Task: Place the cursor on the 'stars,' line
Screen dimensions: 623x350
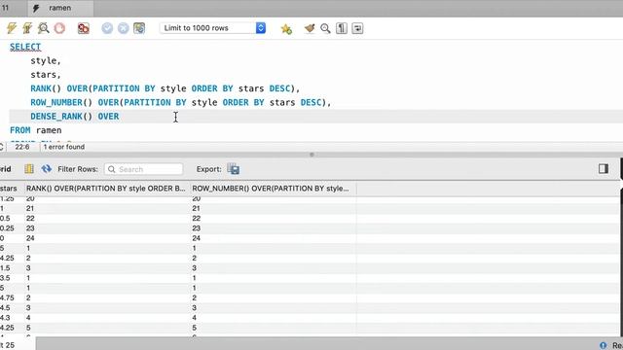Action: (x=46, y=75)
